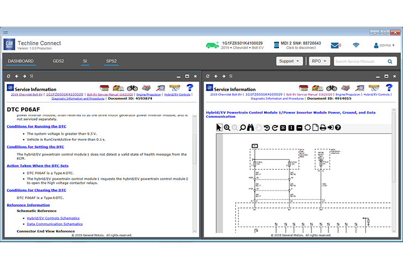Image resolution: width=403 pixels, height=269 pixels.
Task: Print the schematic using the printer icon
Action: (323, 128)
